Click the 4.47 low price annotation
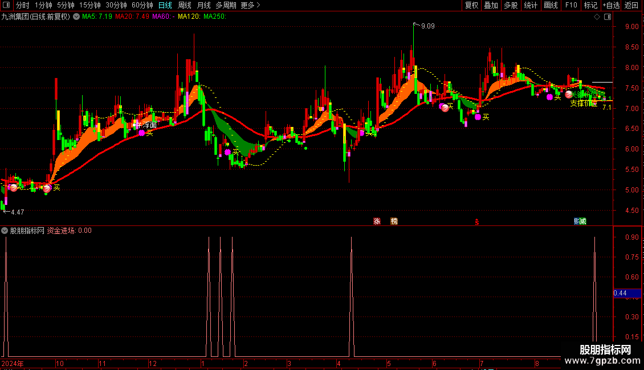This screenshot has width=644, height=370. 17,212
